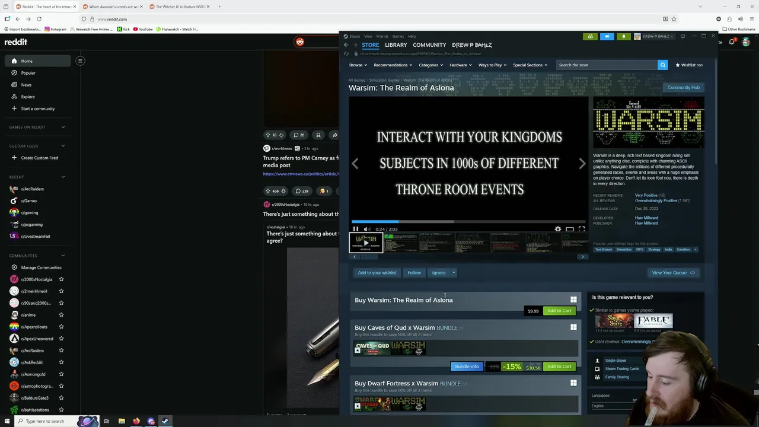This screenshot has width=759, height=427.
Task: Show next media with right arrow on video
Action: 582,164
